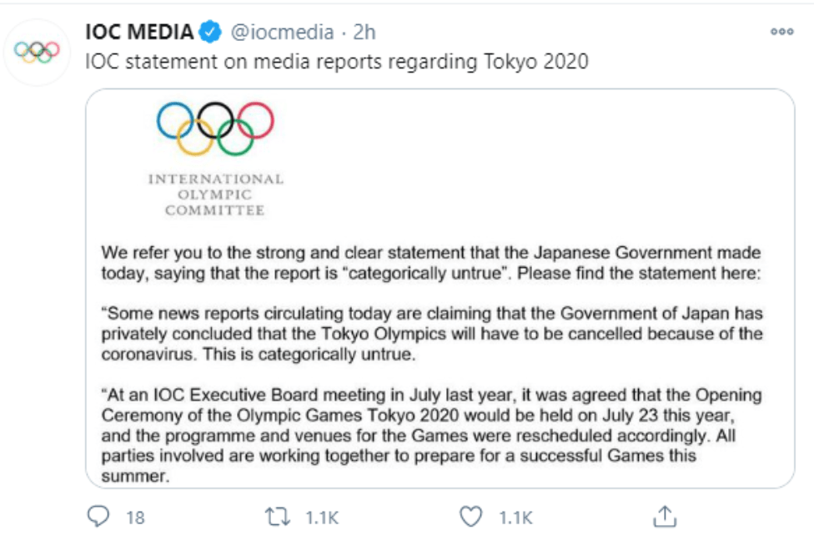The width and height of the screenshot is (814, 535).
Task: Open the share tweet icon
Action: [664, 516]
